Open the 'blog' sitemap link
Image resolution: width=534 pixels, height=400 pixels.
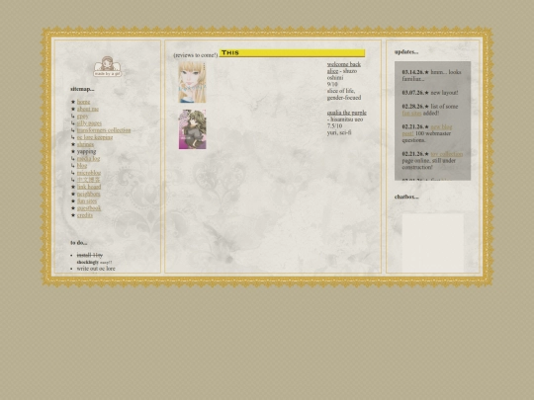tap(82, 166)
